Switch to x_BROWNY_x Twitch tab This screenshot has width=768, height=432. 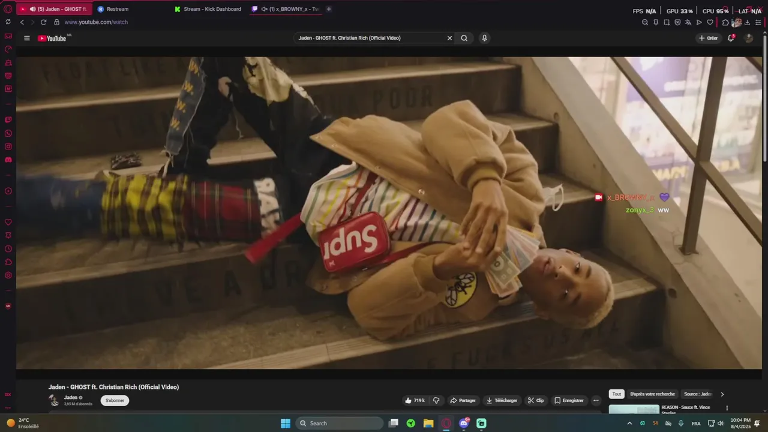click(286, 9)
